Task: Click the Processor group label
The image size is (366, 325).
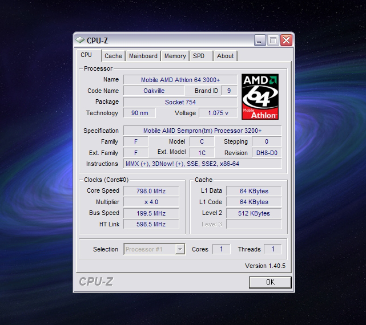Action: pos(98,68)
